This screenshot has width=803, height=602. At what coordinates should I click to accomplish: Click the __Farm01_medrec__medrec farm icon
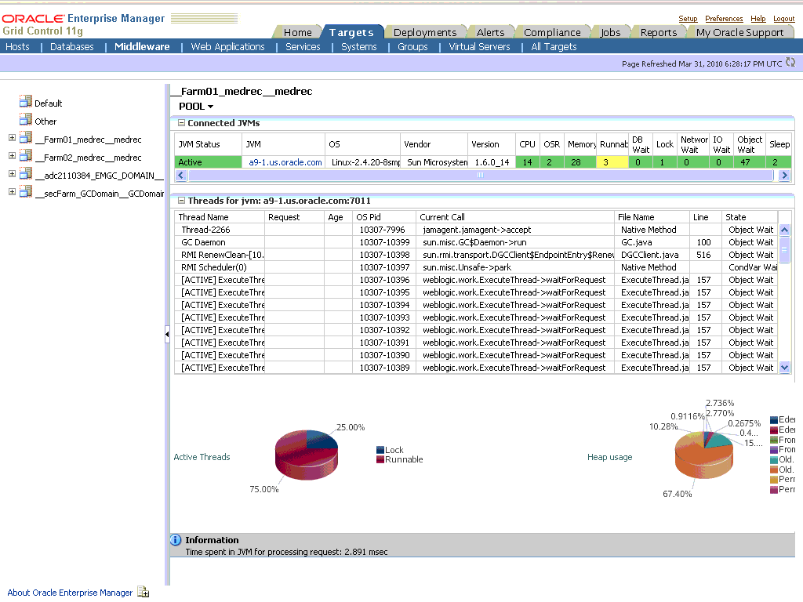(26, 137)
